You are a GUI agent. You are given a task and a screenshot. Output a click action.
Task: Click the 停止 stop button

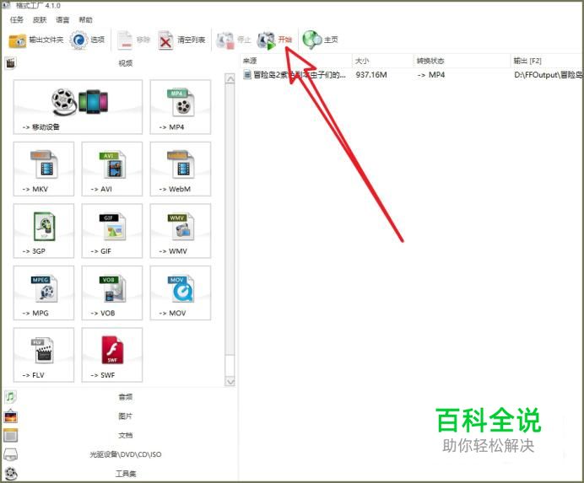(234, 40)
